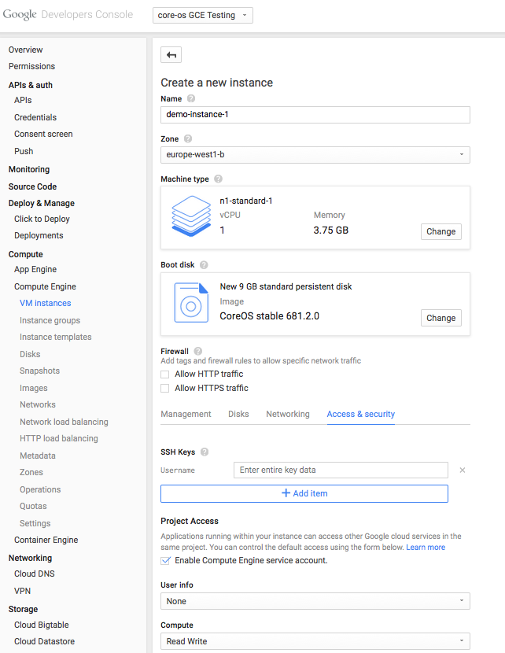Open Settings under Compute Engine
505x653 pixels.
(35, 523)
